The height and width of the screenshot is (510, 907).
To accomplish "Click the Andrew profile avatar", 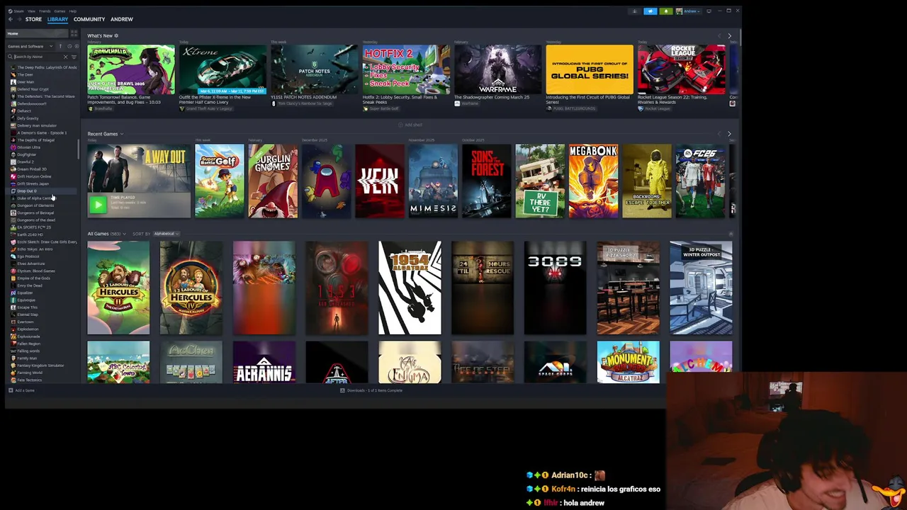I will click(679, 11).
